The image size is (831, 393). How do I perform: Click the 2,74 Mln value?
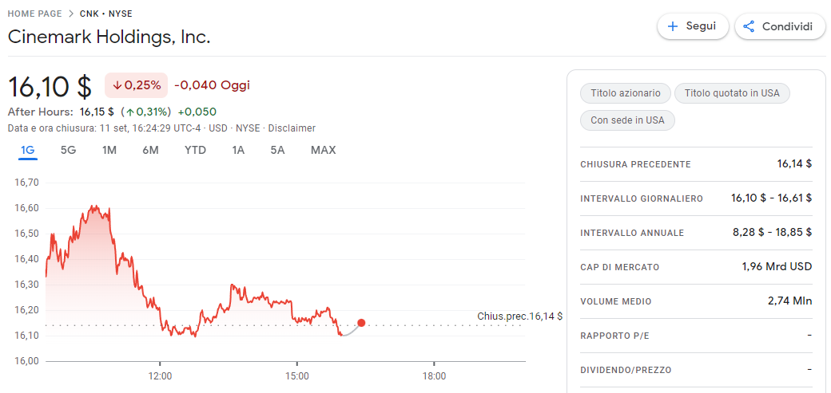pyautogui.click(x=789, y=301)
